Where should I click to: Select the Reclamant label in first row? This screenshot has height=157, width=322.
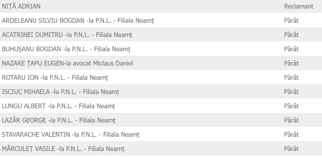pos(298,6)
